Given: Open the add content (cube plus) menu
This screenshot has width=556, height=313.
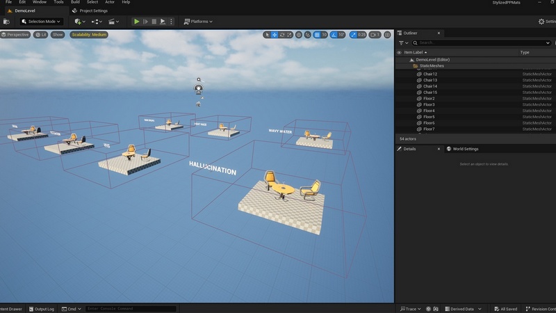Looking at the screenshot, I should (x=78, y=22).
